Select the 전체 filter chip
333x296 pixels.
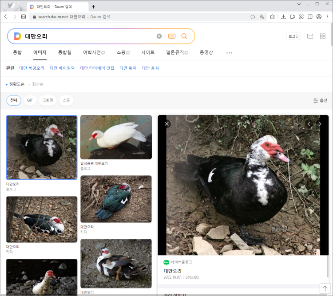coord(14,100)
